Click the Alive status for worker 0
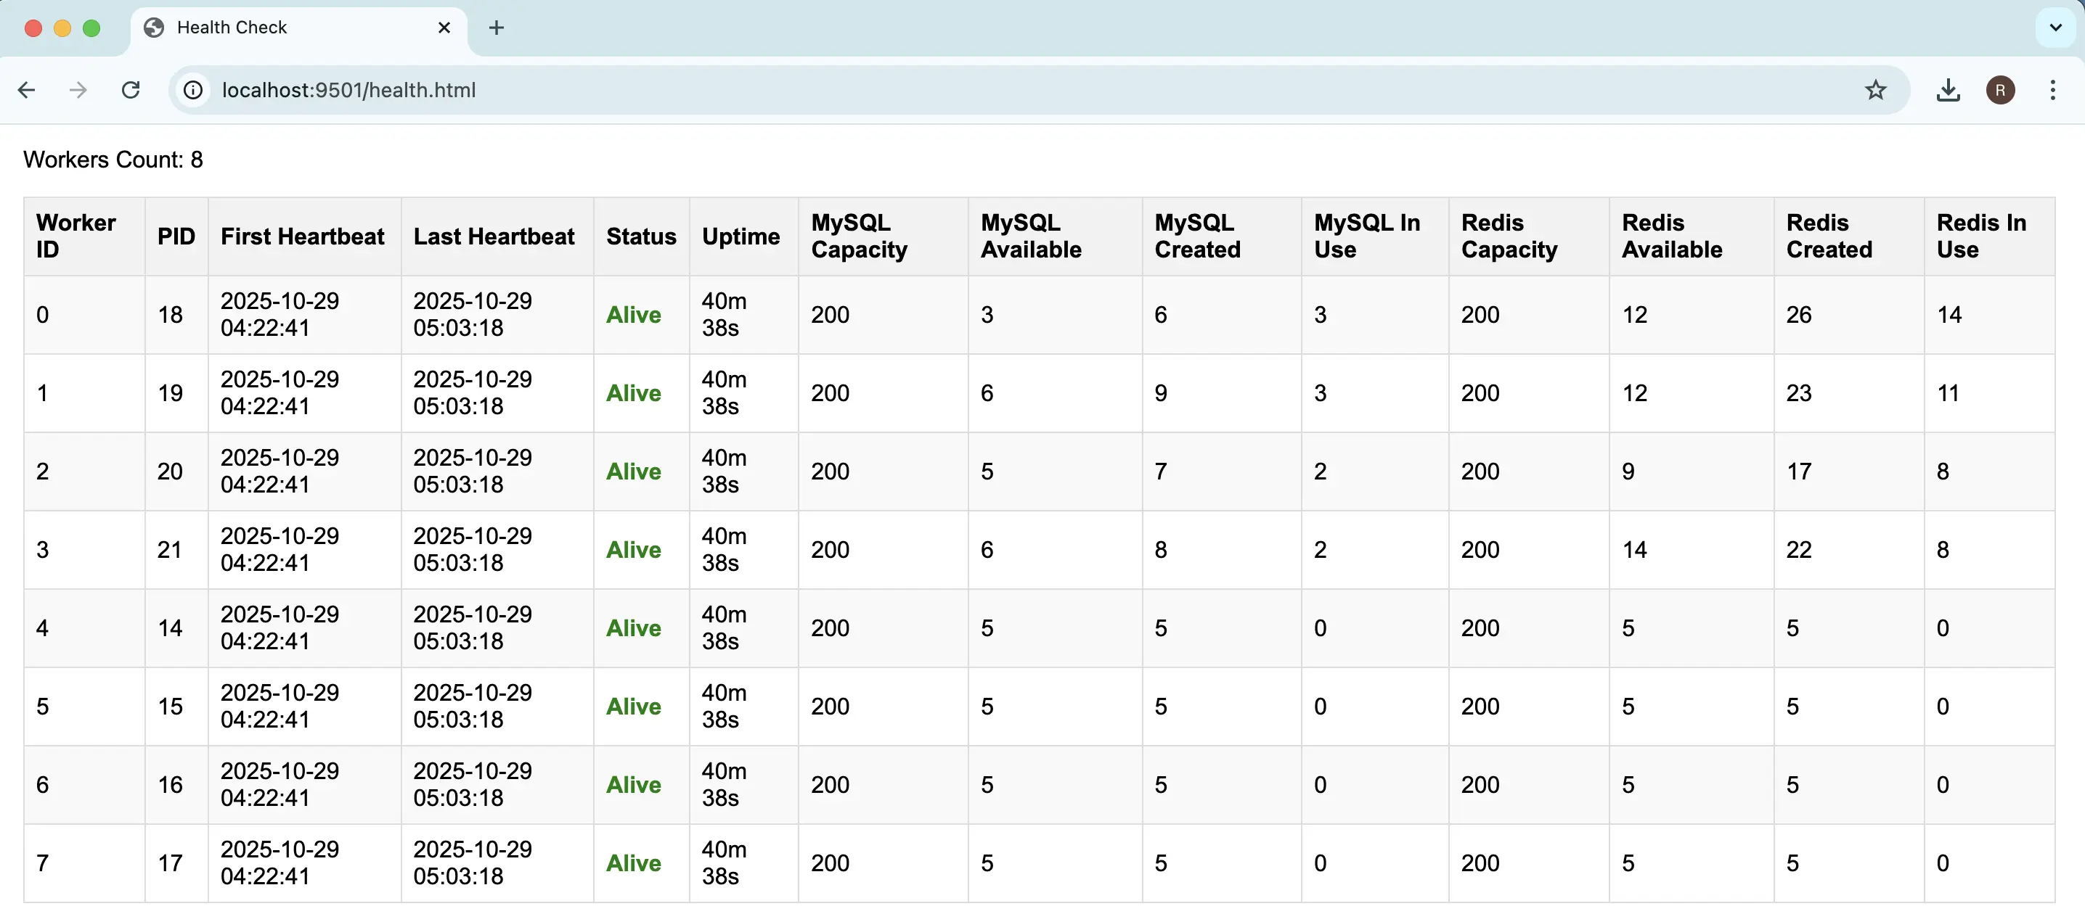The width and height of the screenshot is (2085, 922). [x=633, y=315]
